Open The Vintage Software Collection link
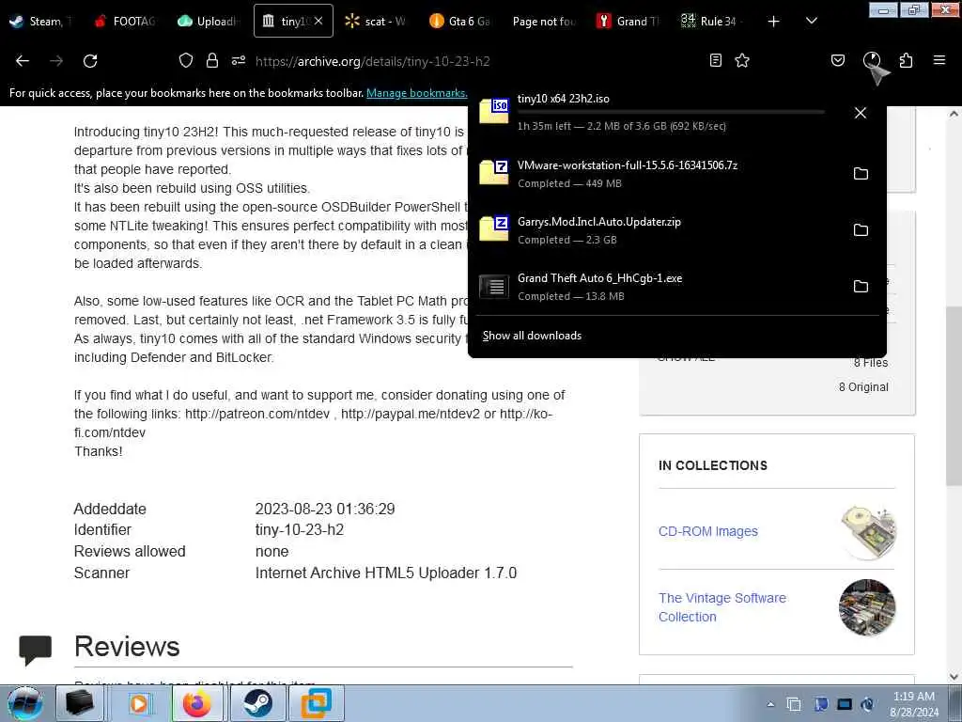The width and height of the screenshot is (962, 722). pyautogui.click(x=722, y=607)
